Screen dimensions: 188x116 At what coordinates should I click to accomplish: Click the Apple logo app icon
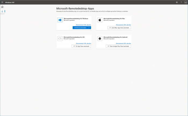tap(100, 20)
